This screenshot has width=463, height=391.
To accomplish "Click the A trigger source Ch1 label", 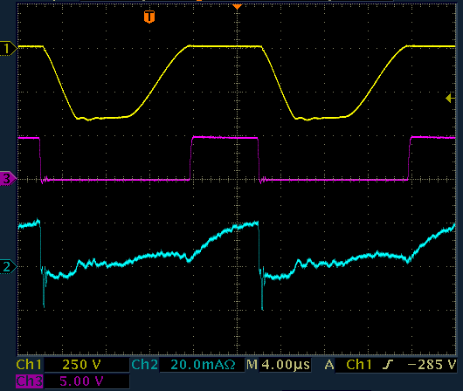I will coord(359,365).
